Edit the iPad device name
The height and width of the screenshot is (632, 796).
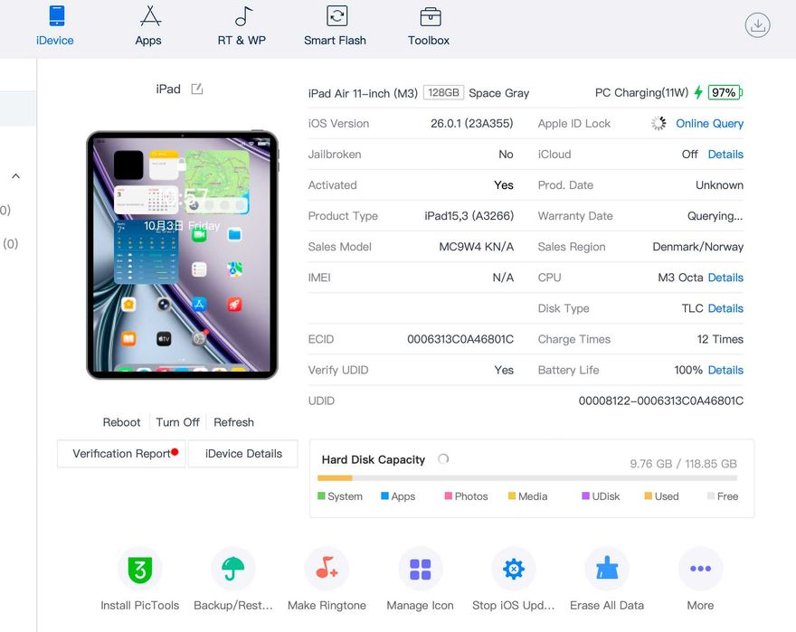tap(197, 89)
